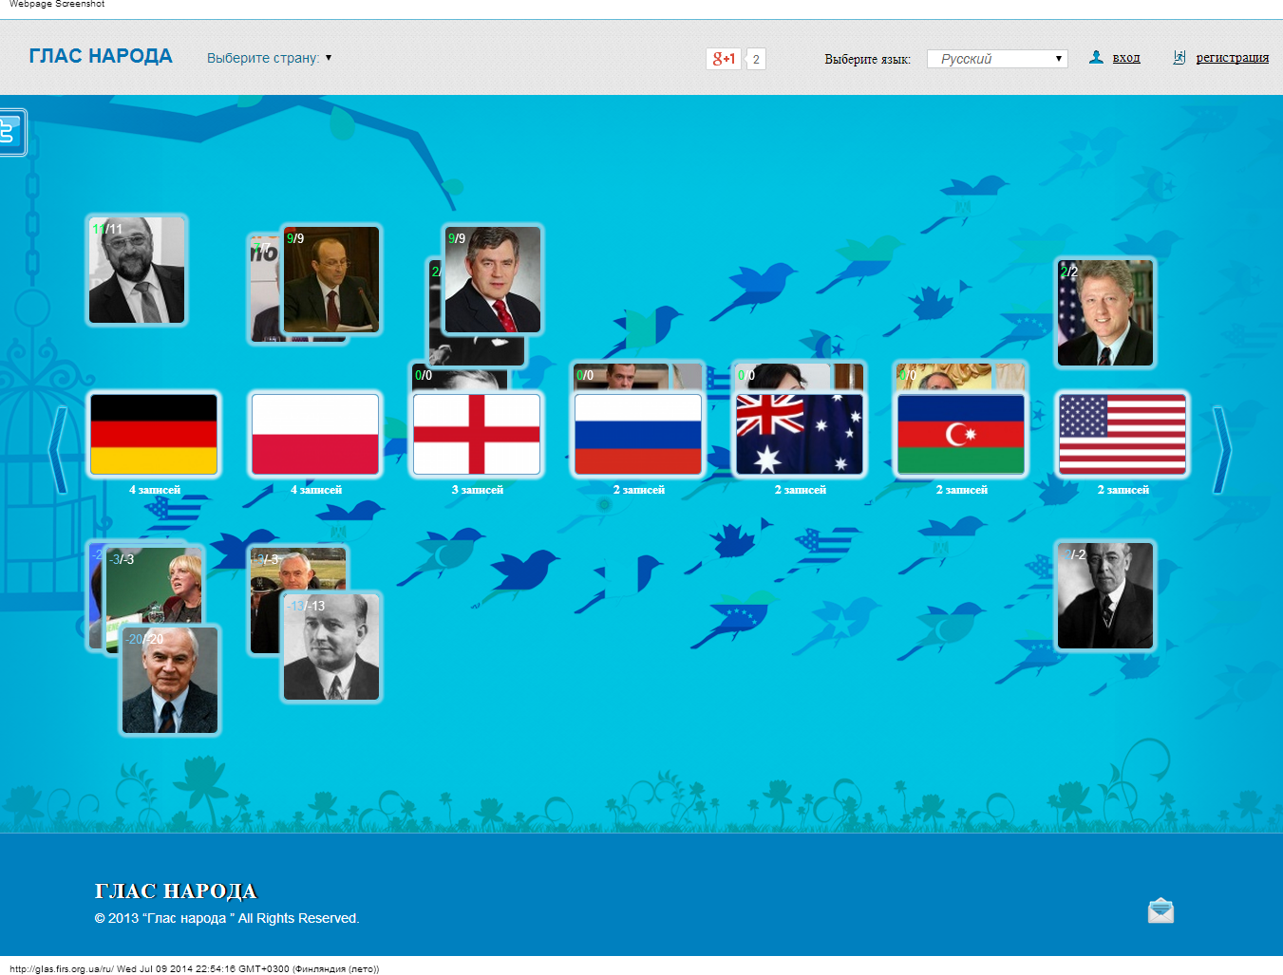Select the Polish flag
Viewport: 1283px width, 975px height.
(x=315, y=434)
